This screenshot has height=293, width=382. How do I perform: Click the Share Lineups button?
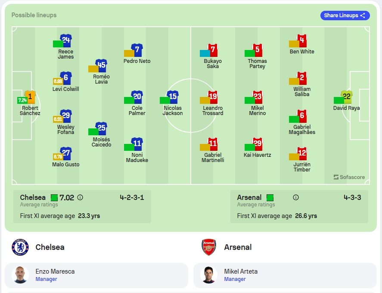[x=345, y=16]
